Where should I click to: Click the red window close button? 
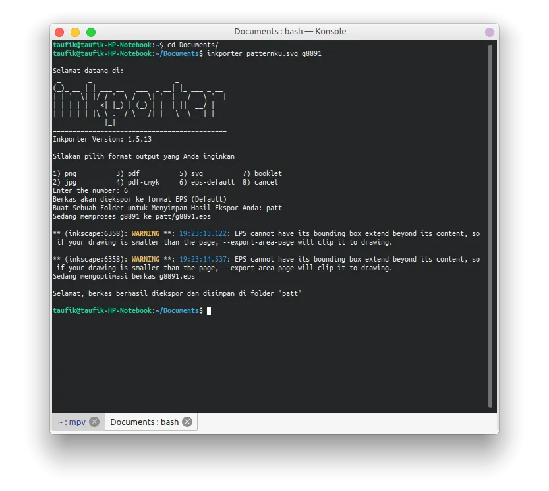pyautogui.click(x=59, y=32)
